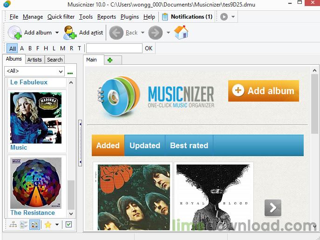Click the large orange Add album button
The height and width of the screenshot is (240, 320).
point(264,91)
